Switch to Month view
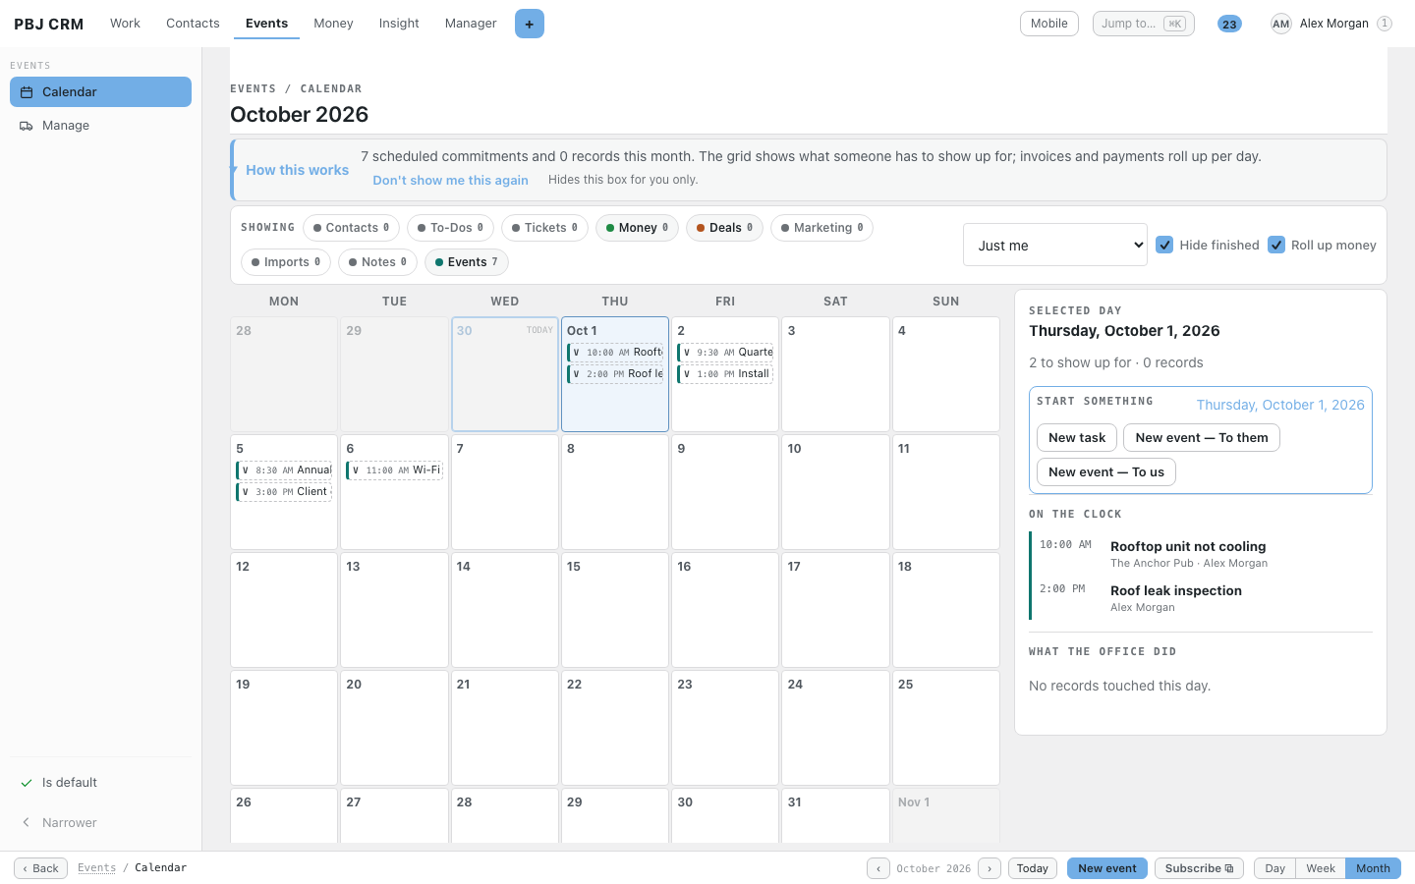The width and height of the screenshot is (1415, 884). pos(1373,868)
